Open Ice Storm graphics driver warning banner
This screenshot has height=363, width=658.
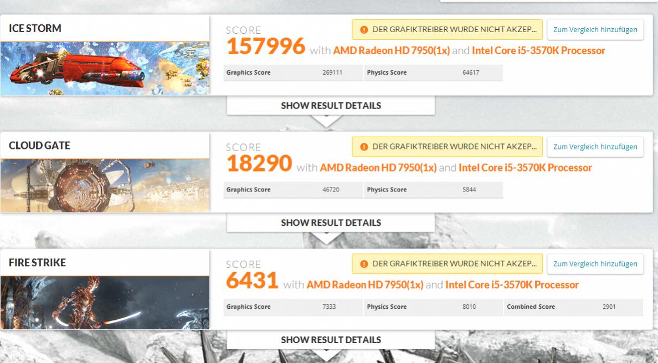[448, 30]
